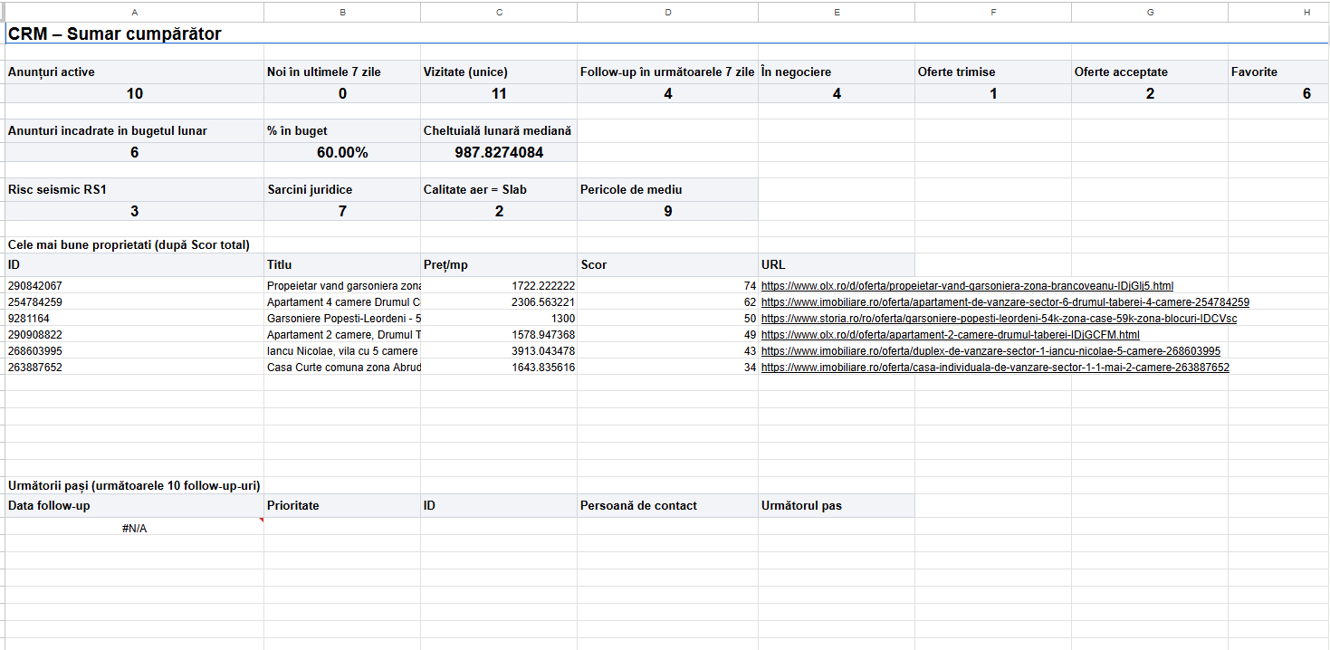Click the median monthly cost value 987.8274084
Image resolution: width=1330 pixels, height=650 pixels.
tap(499, 153)
